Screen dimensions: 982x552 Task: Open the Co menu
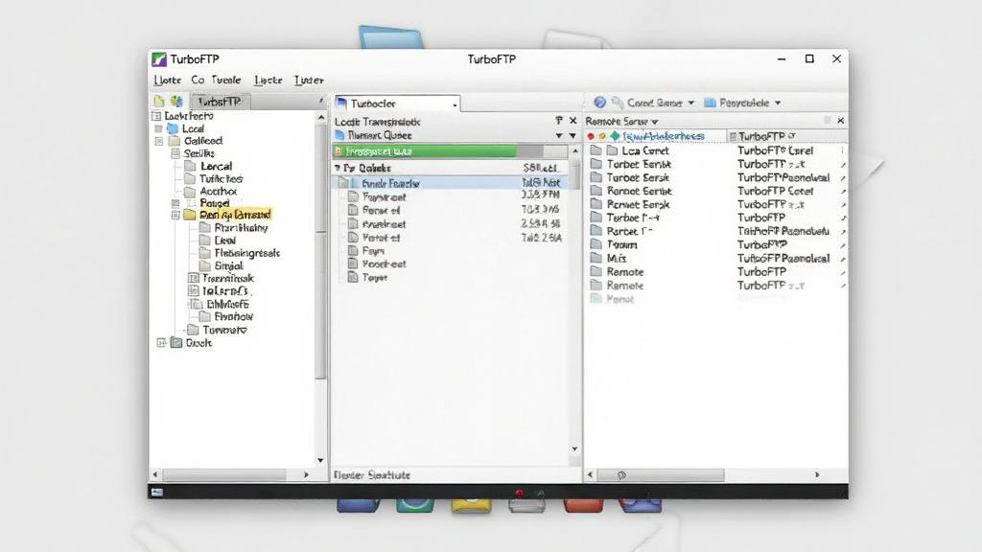198,80
